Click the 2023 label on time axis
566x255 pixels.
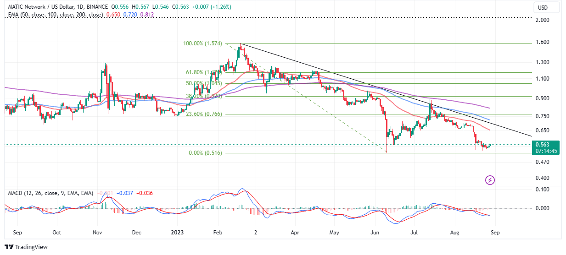tap(176, 232)
